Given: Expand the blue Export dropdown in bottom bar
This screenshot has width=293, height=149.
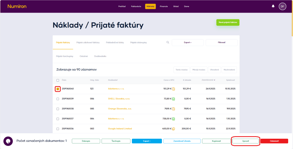Looking at the screenshot, I should (x=146, y=141).
